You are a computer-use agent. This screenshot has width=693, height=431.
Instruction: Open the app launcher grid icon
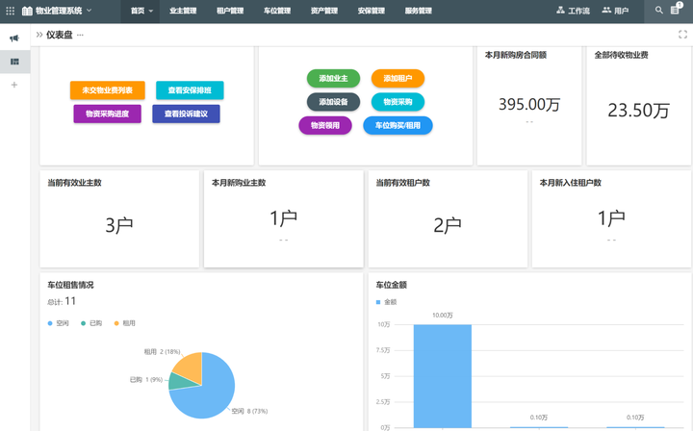[x=11, y=11]
